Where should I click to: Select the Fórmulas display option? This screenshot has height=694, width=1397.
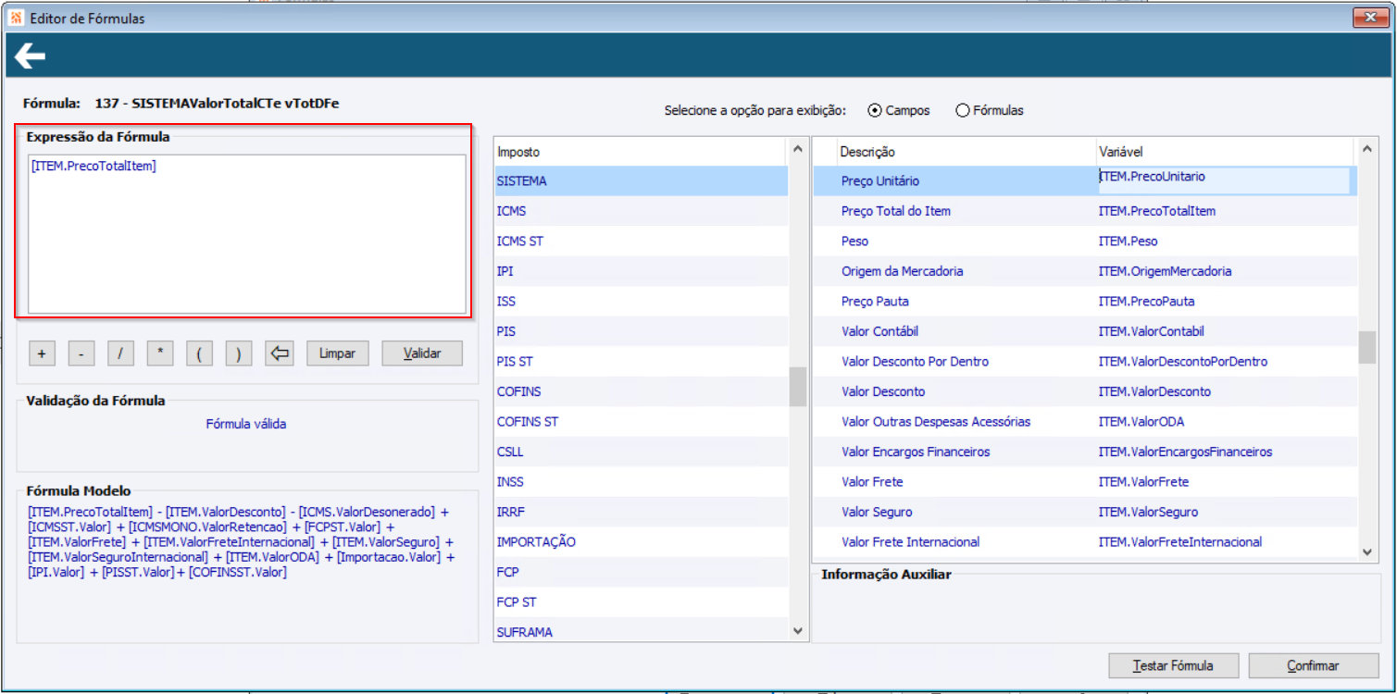click(990, 110)
